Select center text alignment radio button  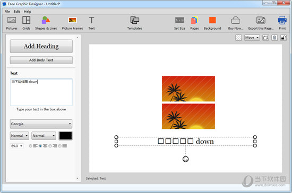coord(40,146)
